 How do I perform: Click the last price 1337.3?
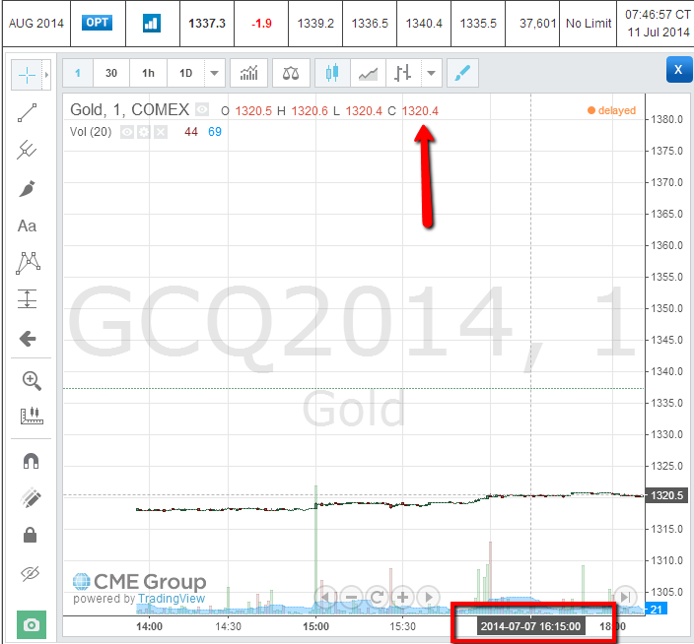(x=207, y=23)
